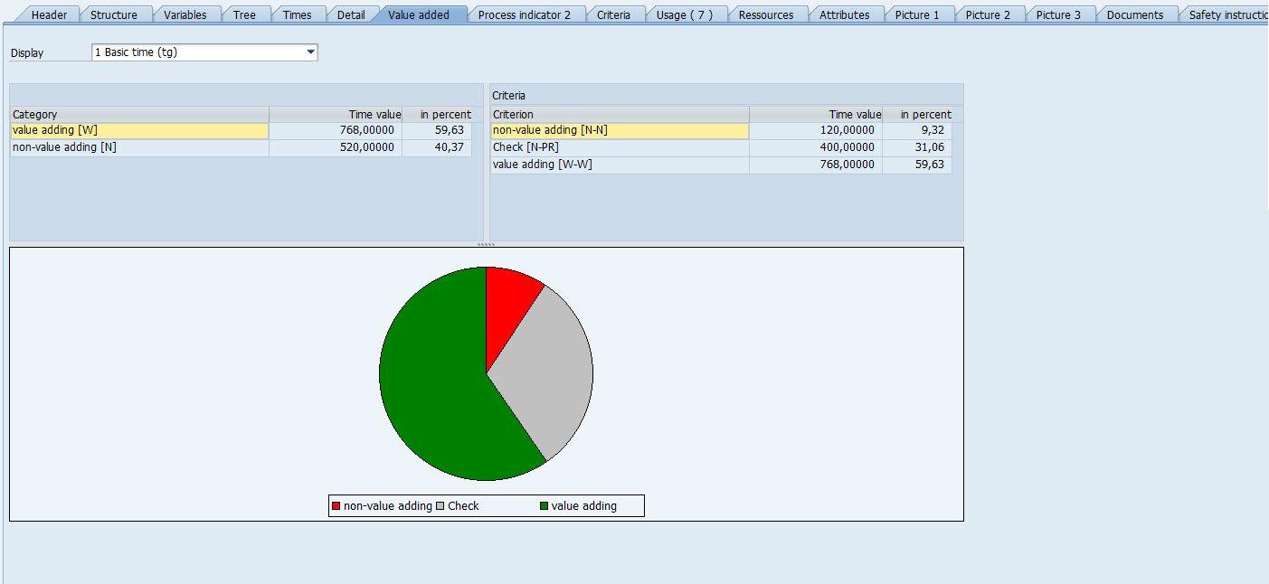
Task: Click the Criterion column header
Action: (x=619, y=115)
